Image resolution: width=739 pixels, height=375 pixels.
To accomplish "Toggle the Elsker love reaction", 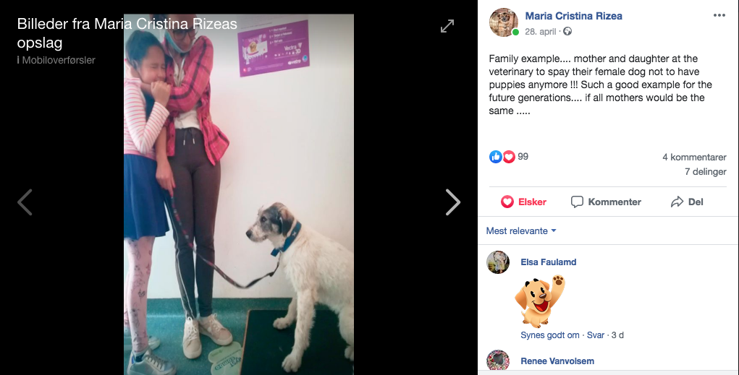I will [x=523, y=202].
